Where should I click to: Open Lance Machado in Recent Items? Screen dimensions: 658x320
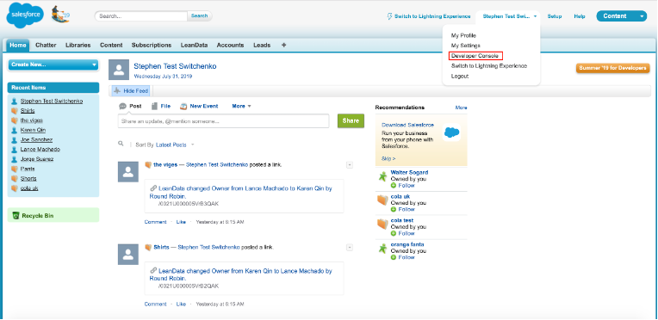click(40, 150)
